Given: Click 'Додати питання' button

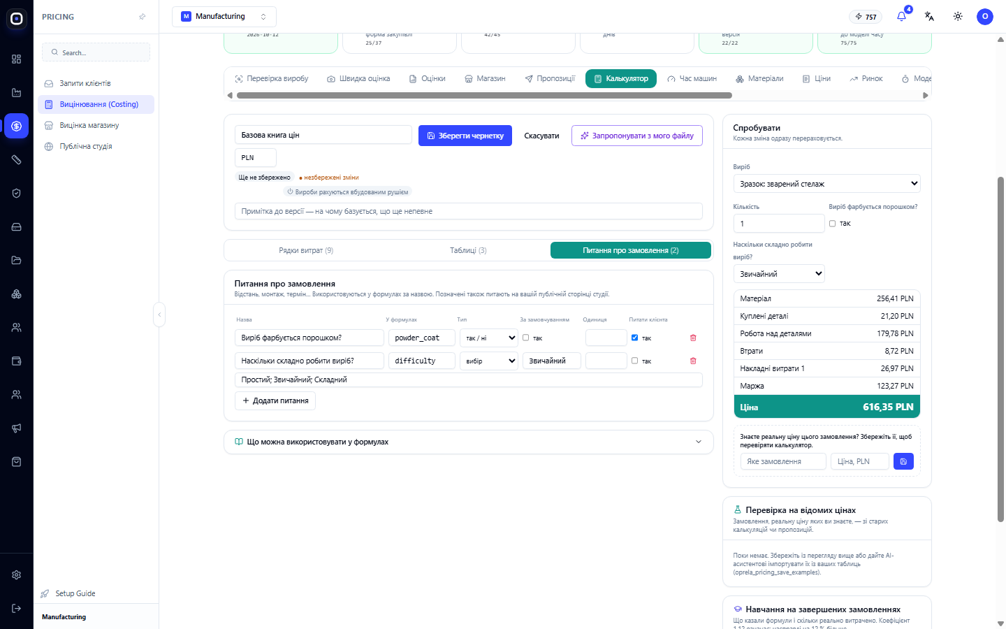Looking at the screenshot, I should tap(275, 400).
